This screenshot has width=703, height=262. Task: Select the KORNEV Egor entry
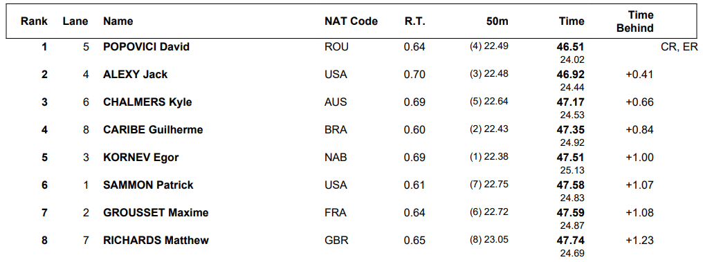click(x=140, y=158)
